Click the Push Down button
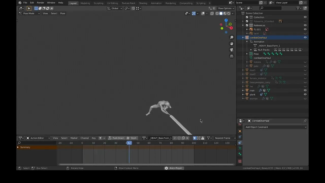Screen dimensions: 325x183 tap(116, 138)
